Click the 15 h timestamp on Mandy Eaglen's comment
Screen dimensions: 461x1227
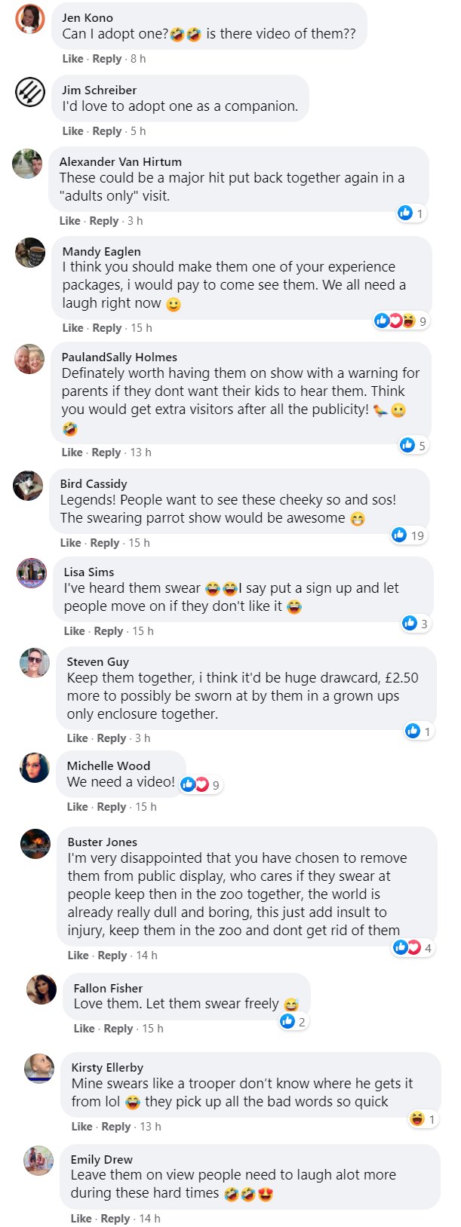pyautogui.click(x=141, y=328)
